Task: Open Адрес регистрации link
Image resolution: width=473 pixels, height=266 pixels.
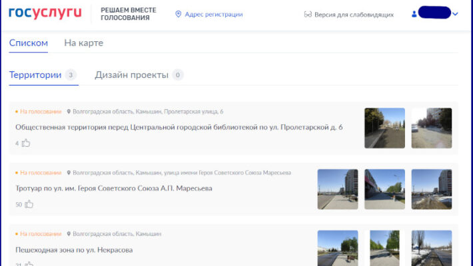Action: point(213,14)
